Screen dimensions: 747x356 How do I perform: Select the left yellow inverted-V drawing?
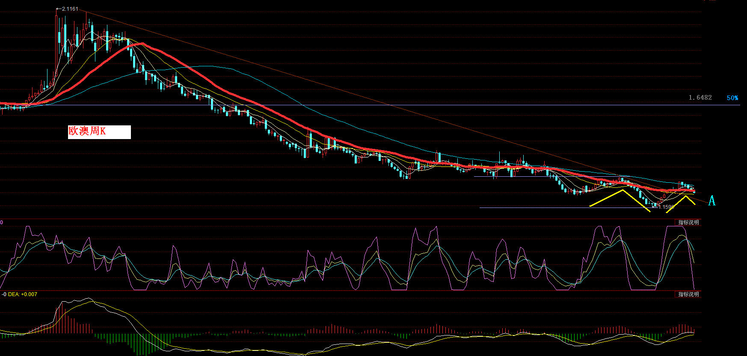pos(620,200)
